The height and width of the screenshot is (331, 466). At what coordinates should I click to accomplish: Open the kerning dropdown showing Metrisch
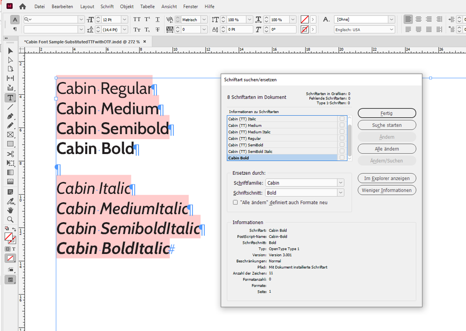(x=204, y=19)
